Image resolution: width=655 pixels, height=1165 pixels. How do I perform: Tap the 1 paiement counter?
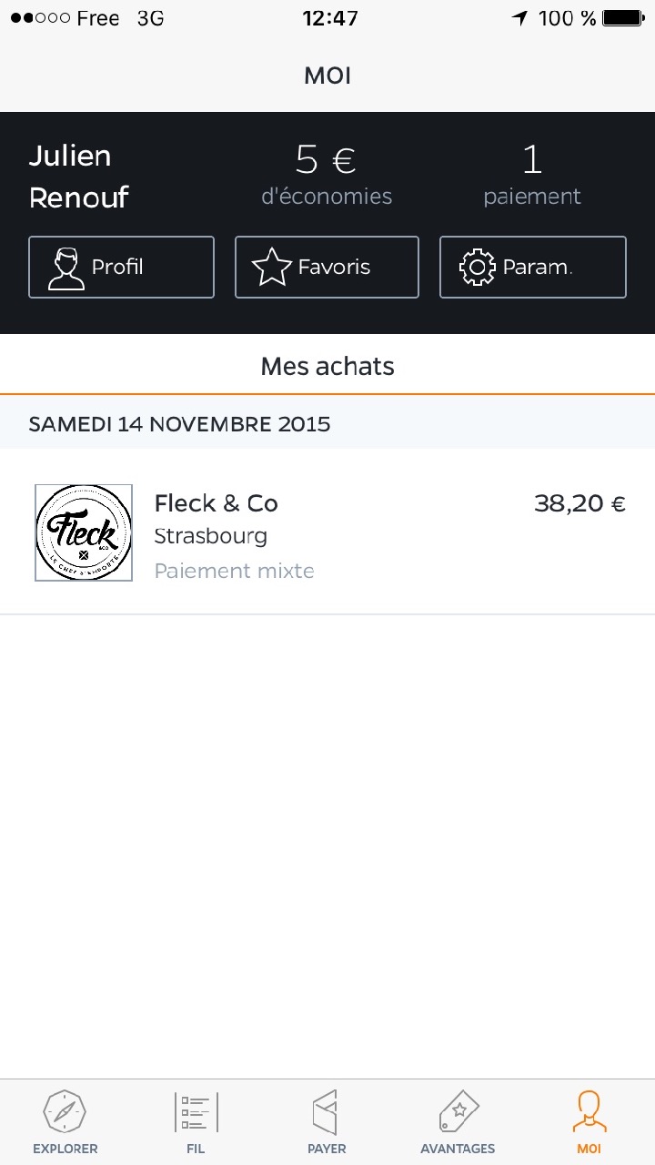(532, 173)
